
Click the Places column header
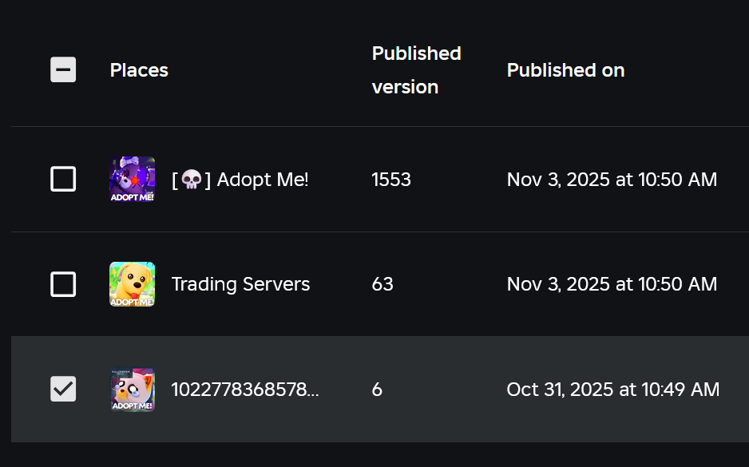[x=139, y=70]
